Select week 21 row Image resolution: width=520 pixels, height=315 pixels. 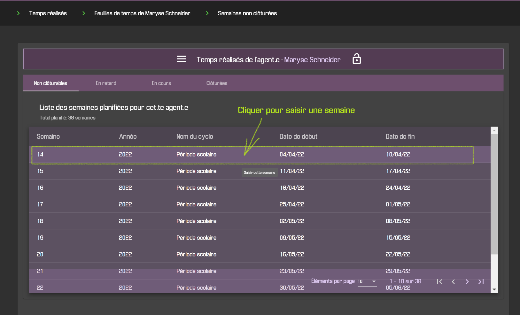click(x=260, y=271)
